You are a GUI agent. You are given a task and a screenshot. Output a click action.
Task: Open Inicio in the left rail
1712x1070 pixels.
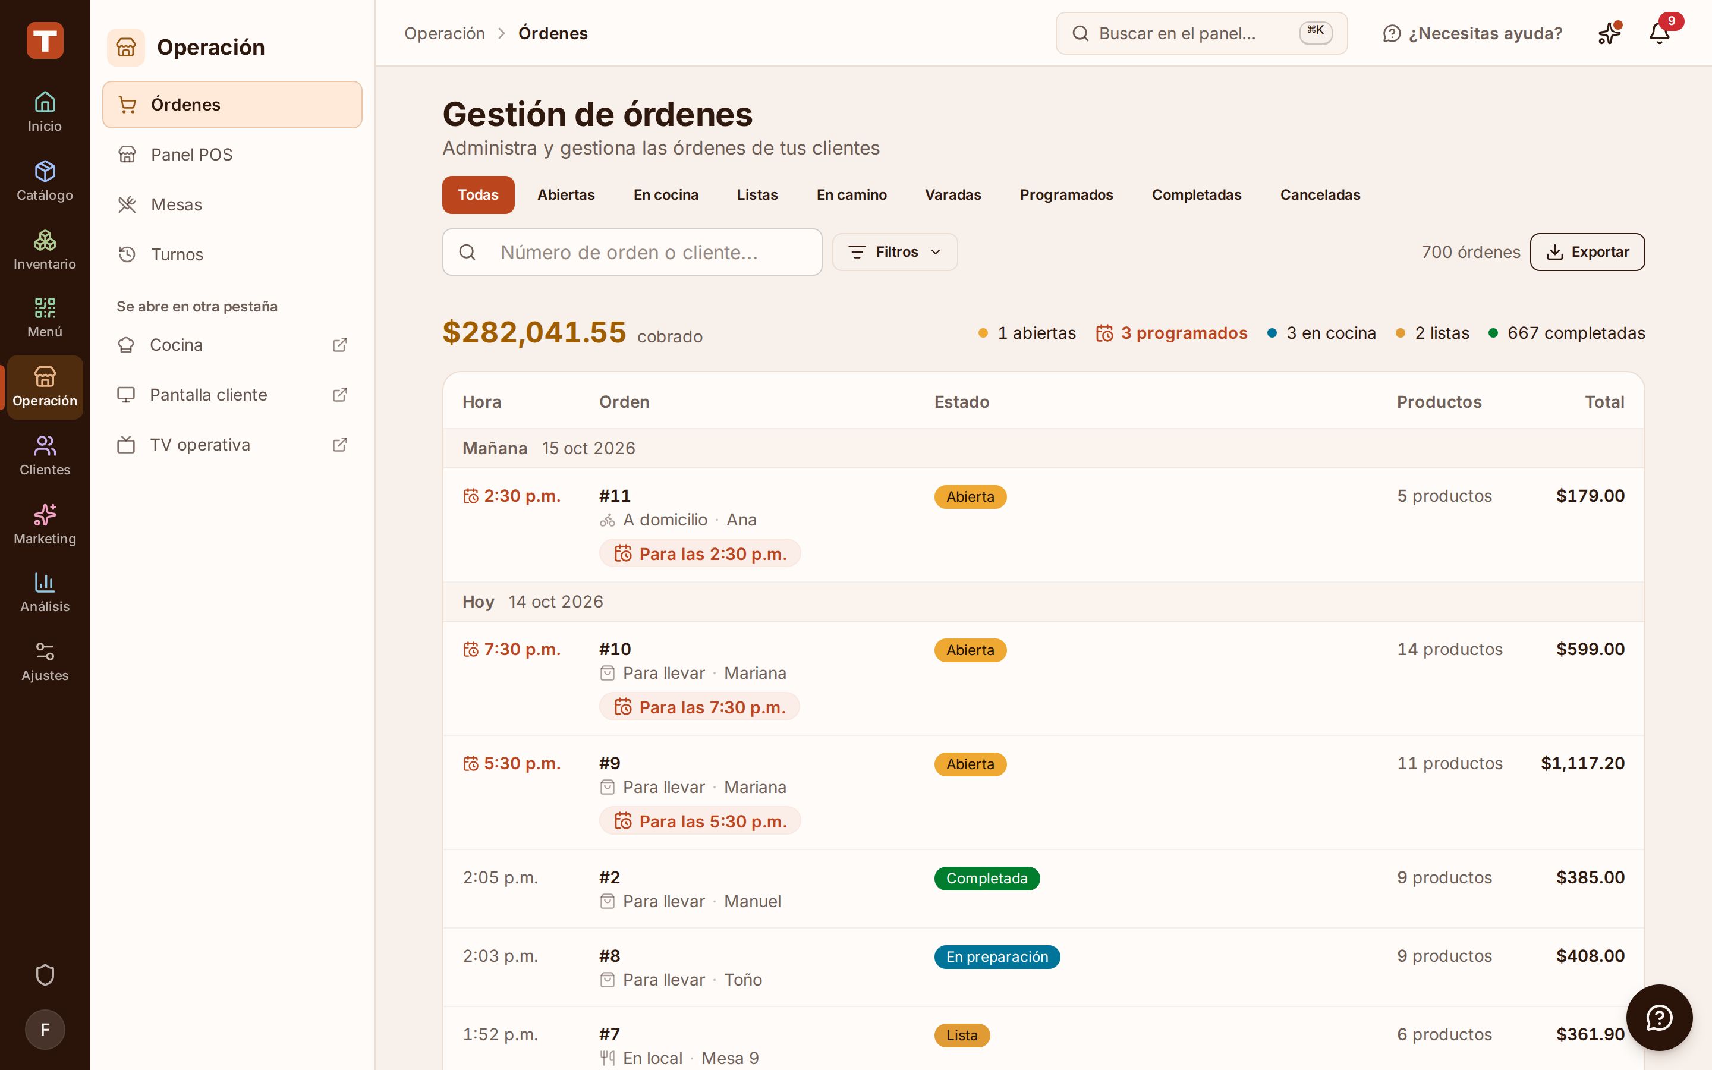45,112
